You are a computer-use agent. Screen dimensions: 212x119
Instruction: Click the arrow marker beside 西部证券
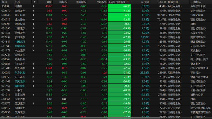[x=33, y=104]
